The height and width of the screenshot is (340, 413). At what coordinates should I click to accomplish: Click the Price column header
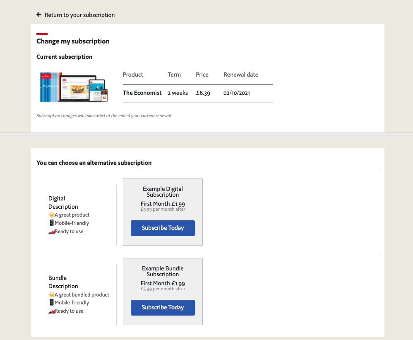pyautogui.click(x=202, y=75)
